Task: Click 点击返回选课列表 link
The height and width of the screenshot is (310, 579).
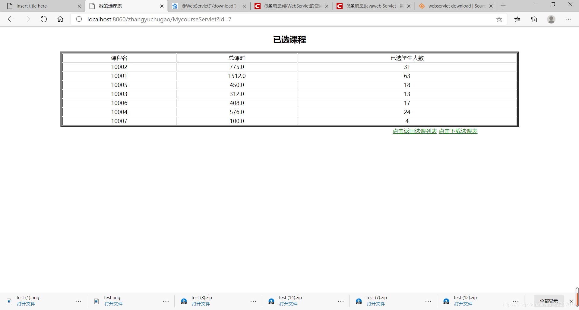Action: [415, 131]
